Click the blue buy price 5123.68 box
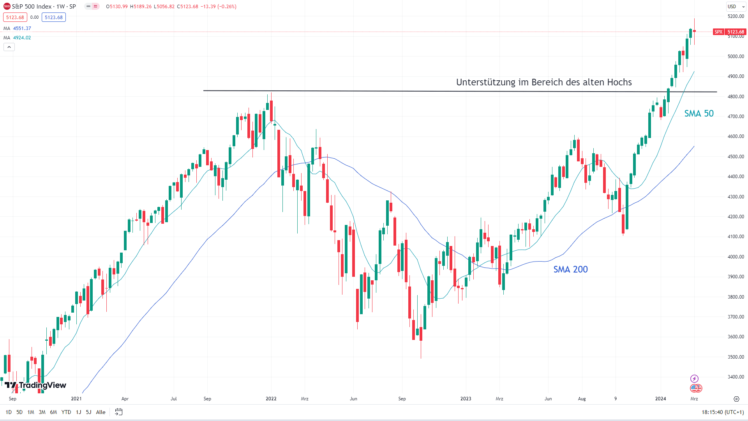This screenshot has width=748, height=421. [54, 17]
